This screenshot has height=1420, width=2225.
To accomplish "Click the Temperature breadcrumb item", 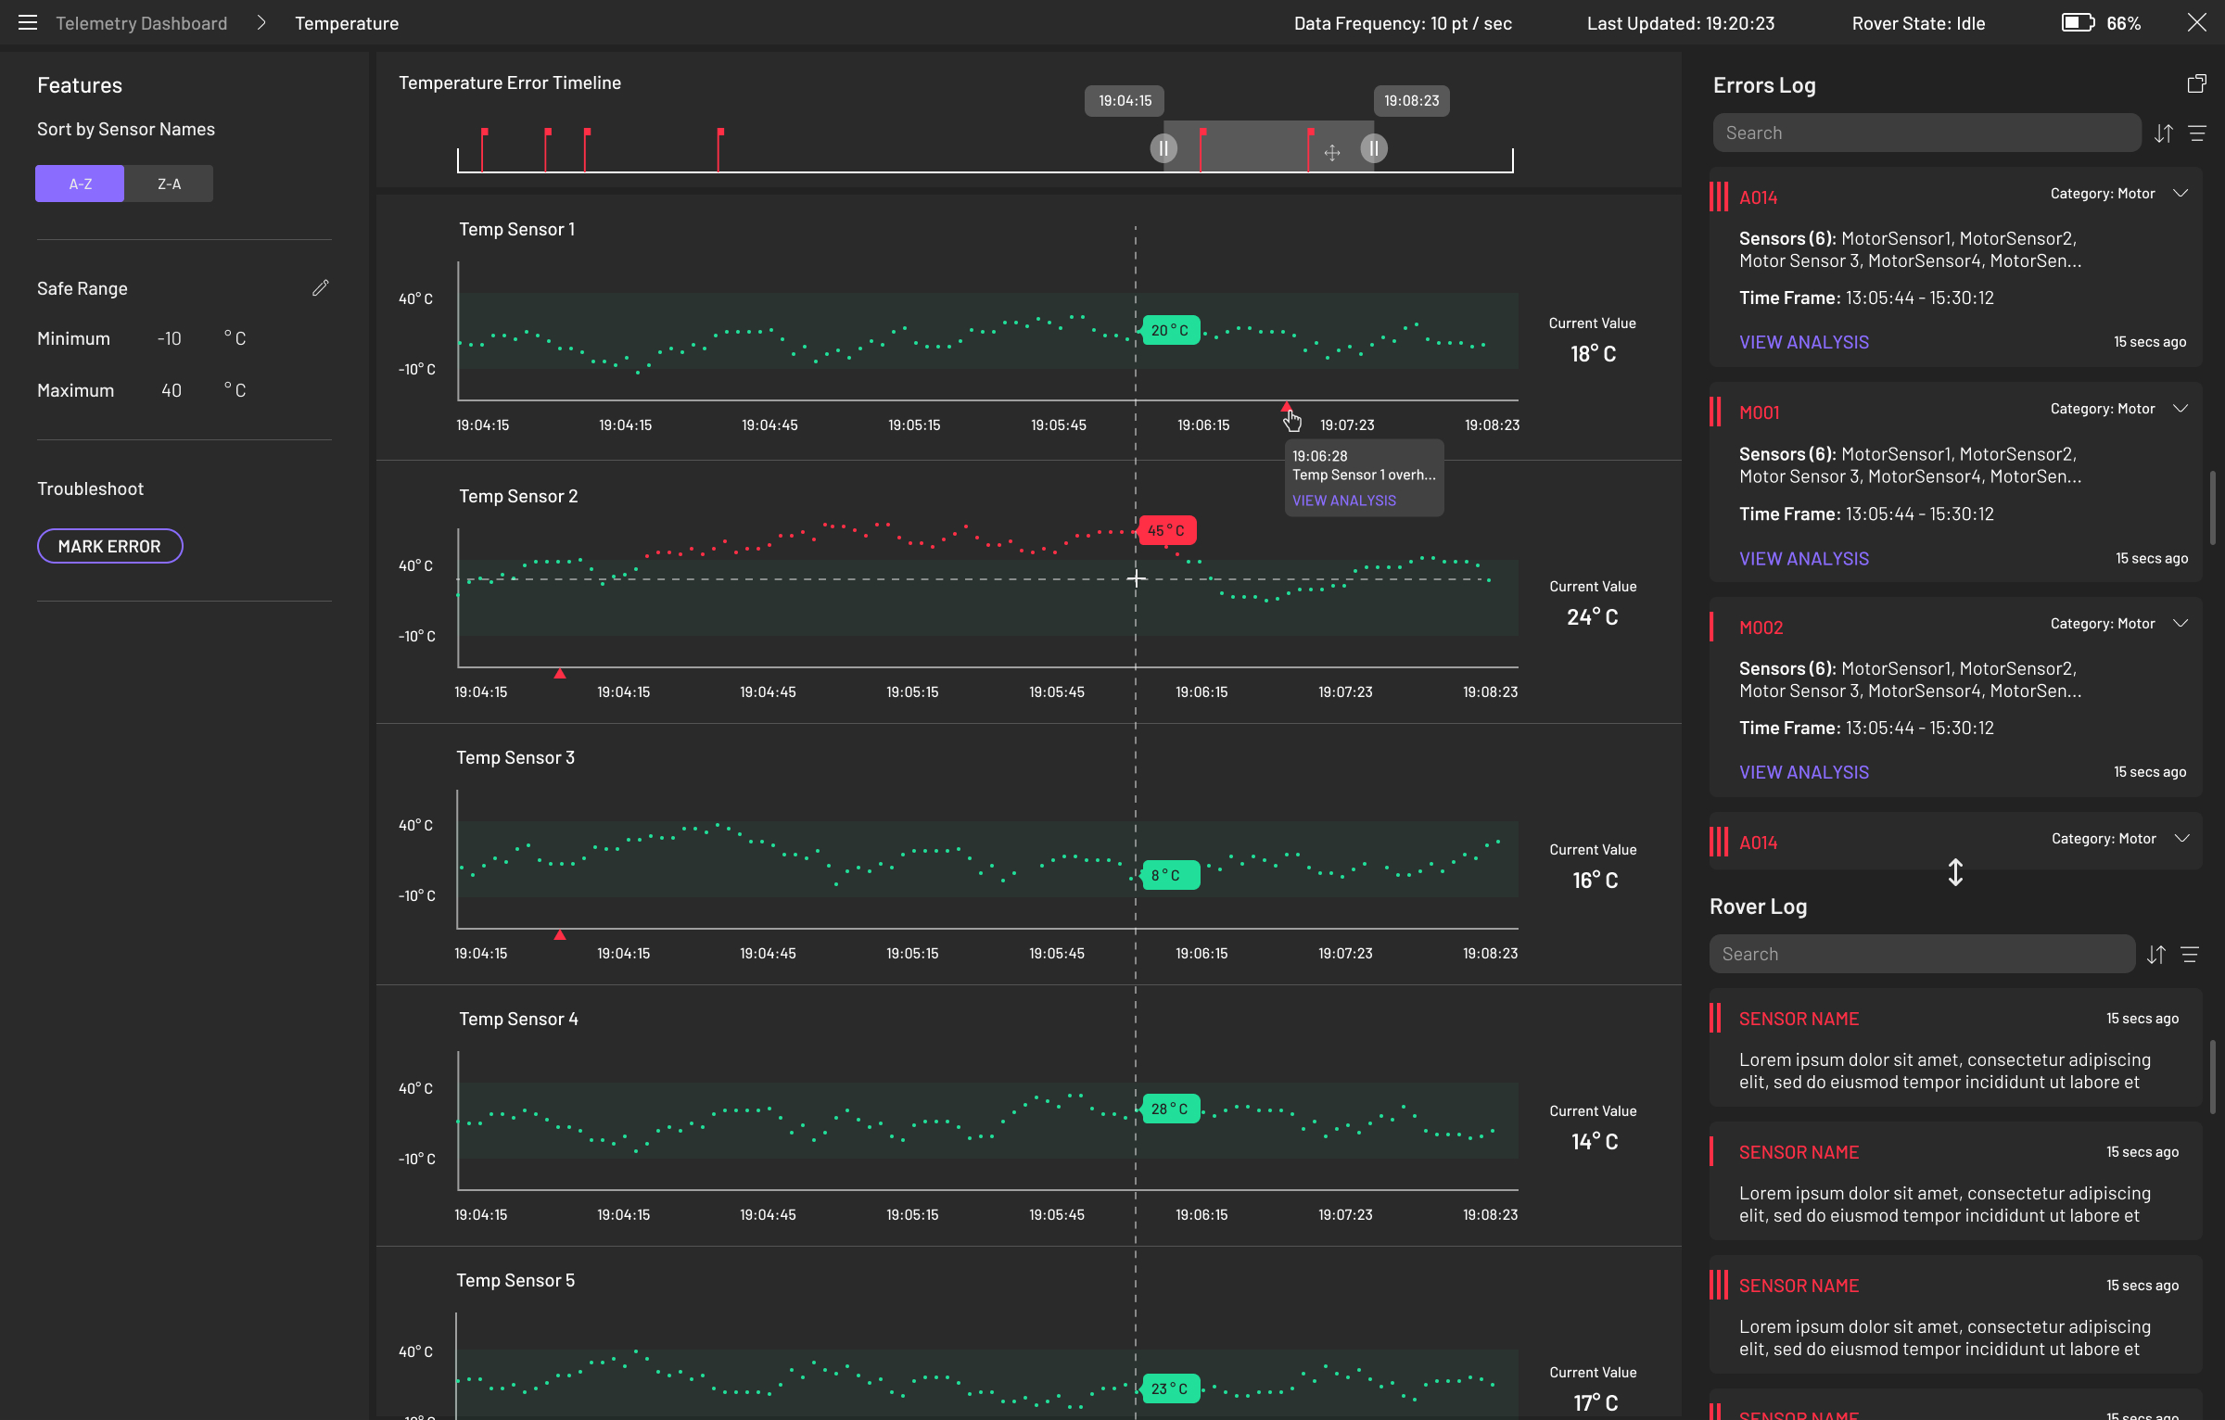I will coord(347,23).
